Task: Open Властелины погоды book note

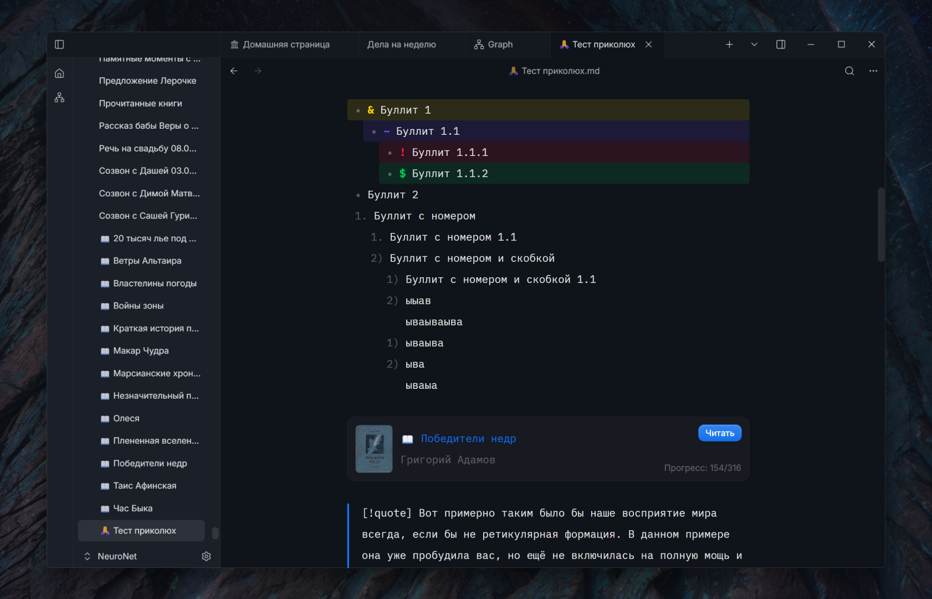Action: click(x=148, y=283)
